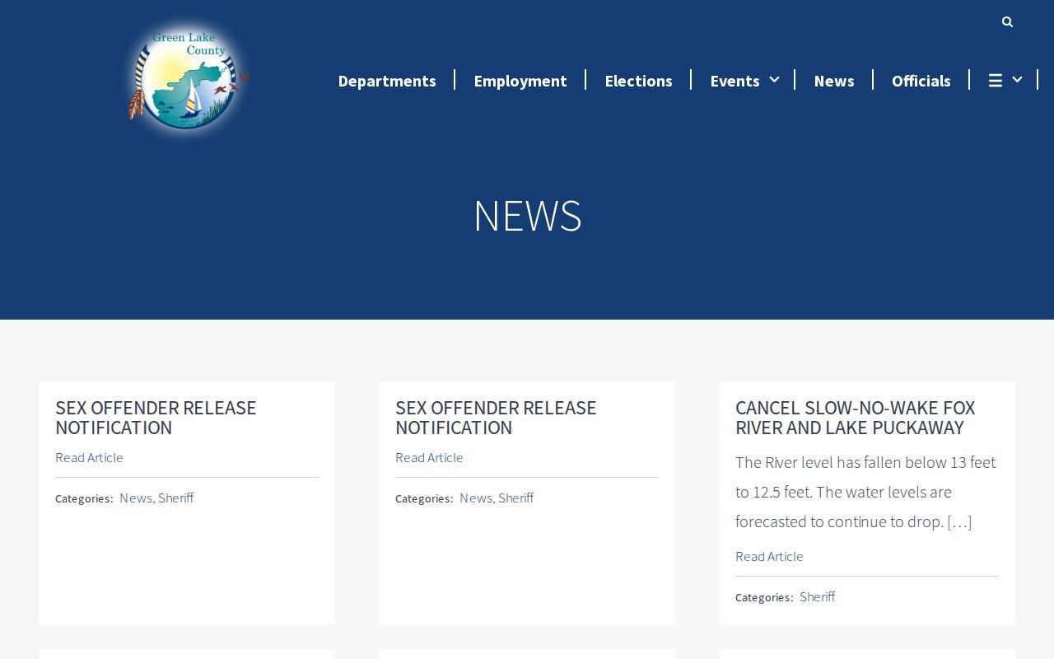Screen dimensions: 1054x659
Task: Open the Events navigation link
Action: 735,81
